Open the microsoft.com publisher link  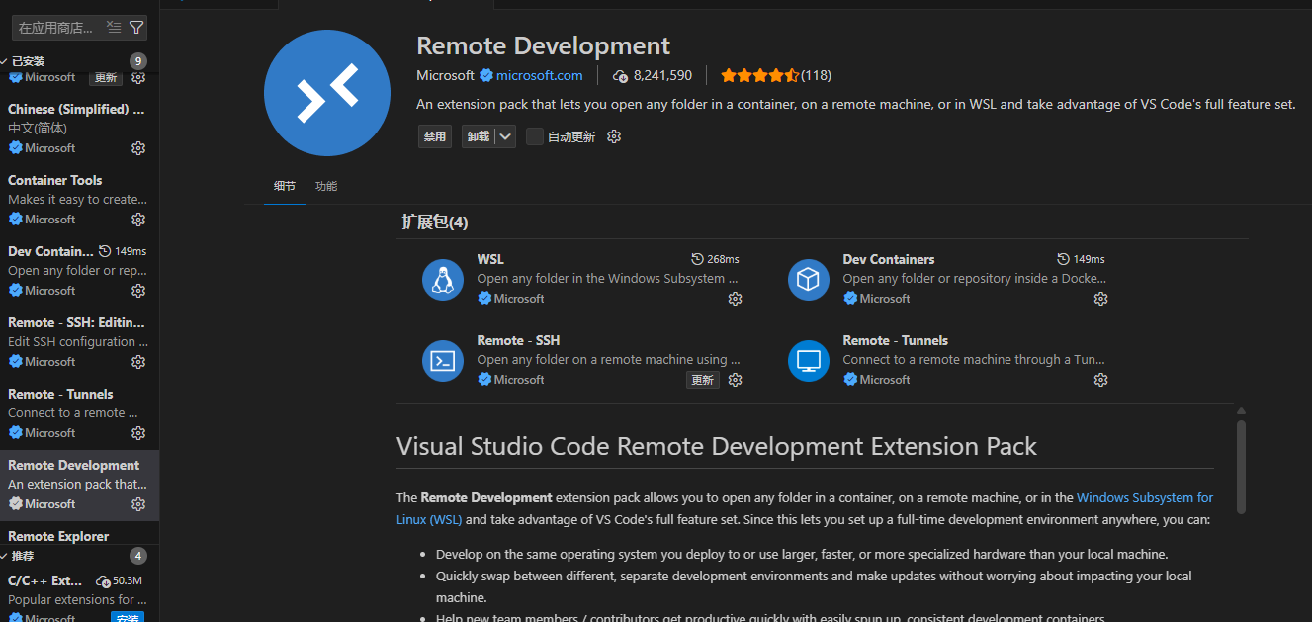pyautogui.click(x=540, y=75)
